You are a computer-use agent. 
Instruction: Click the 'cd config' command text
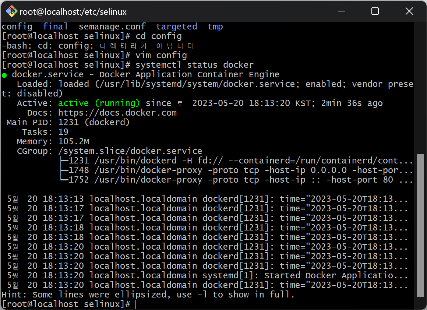pos(159,36)
